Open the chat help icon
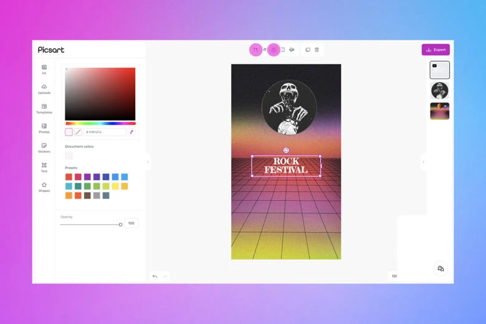The height and width of the screenshot is (324, 486). 441,269
